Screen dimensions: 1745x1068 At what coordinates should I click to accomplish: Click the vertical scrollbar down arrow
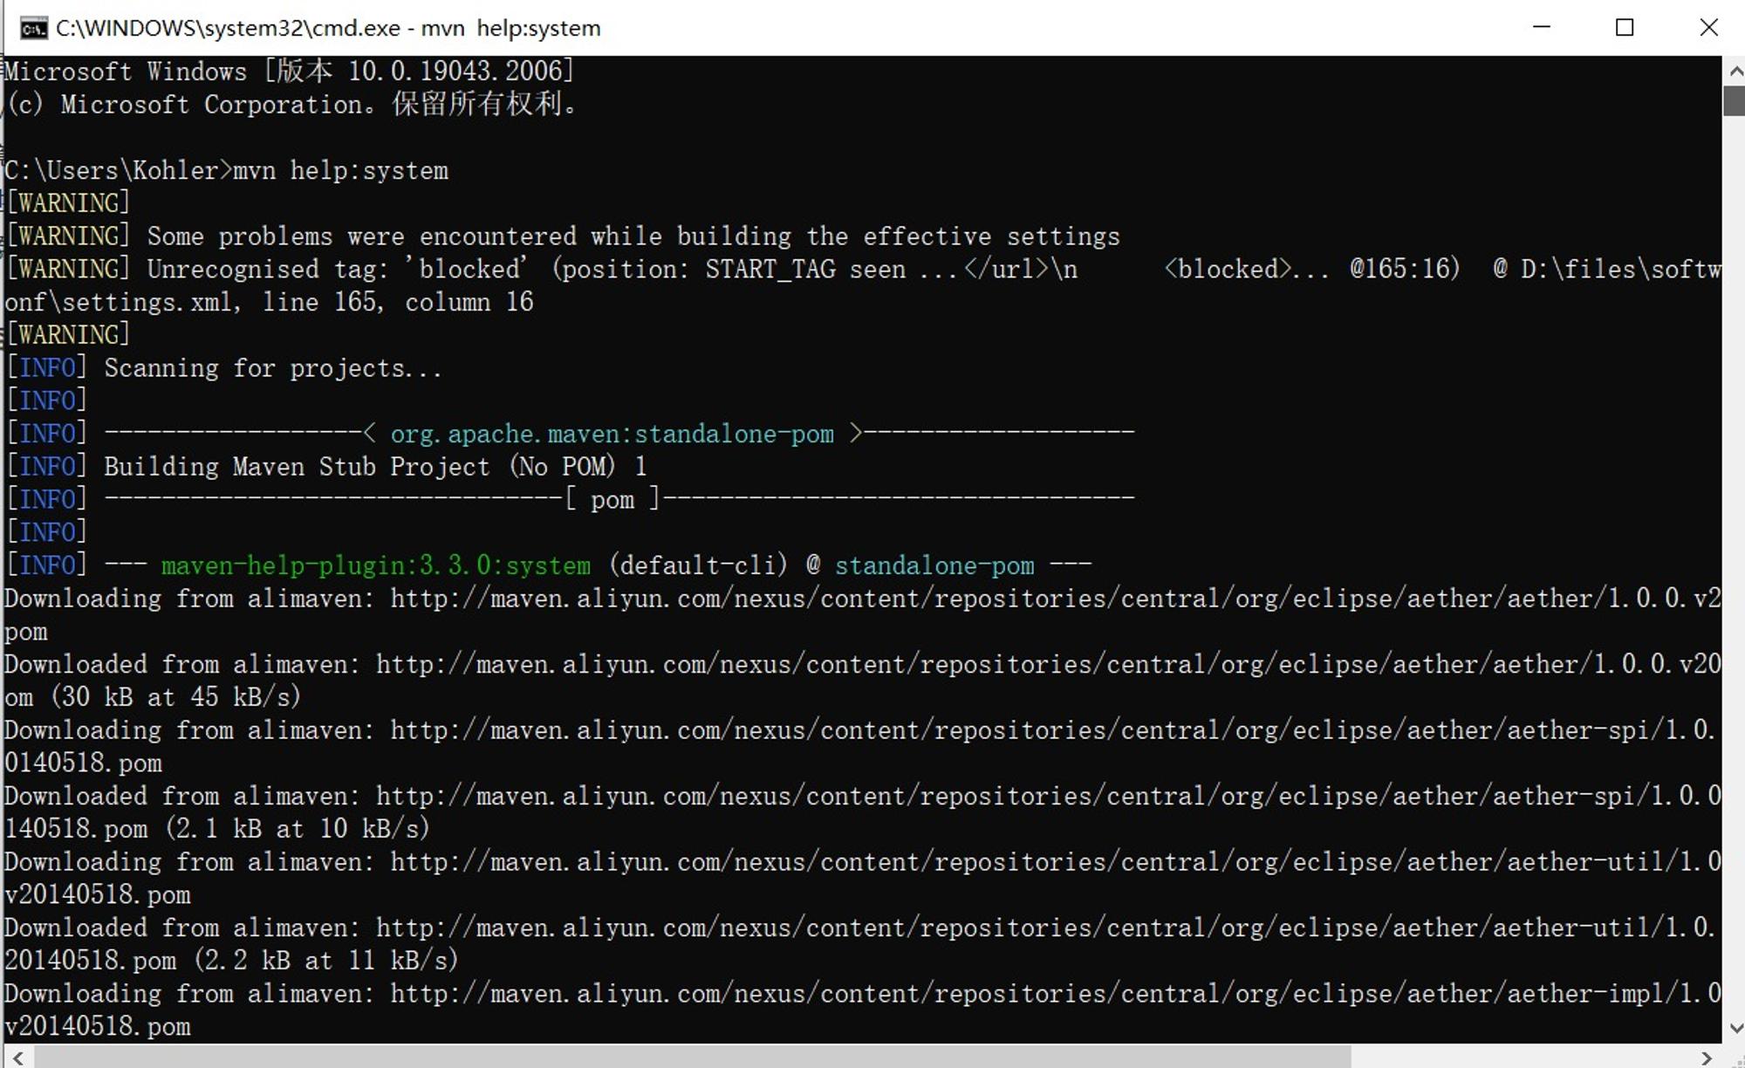[1734, 1029]
